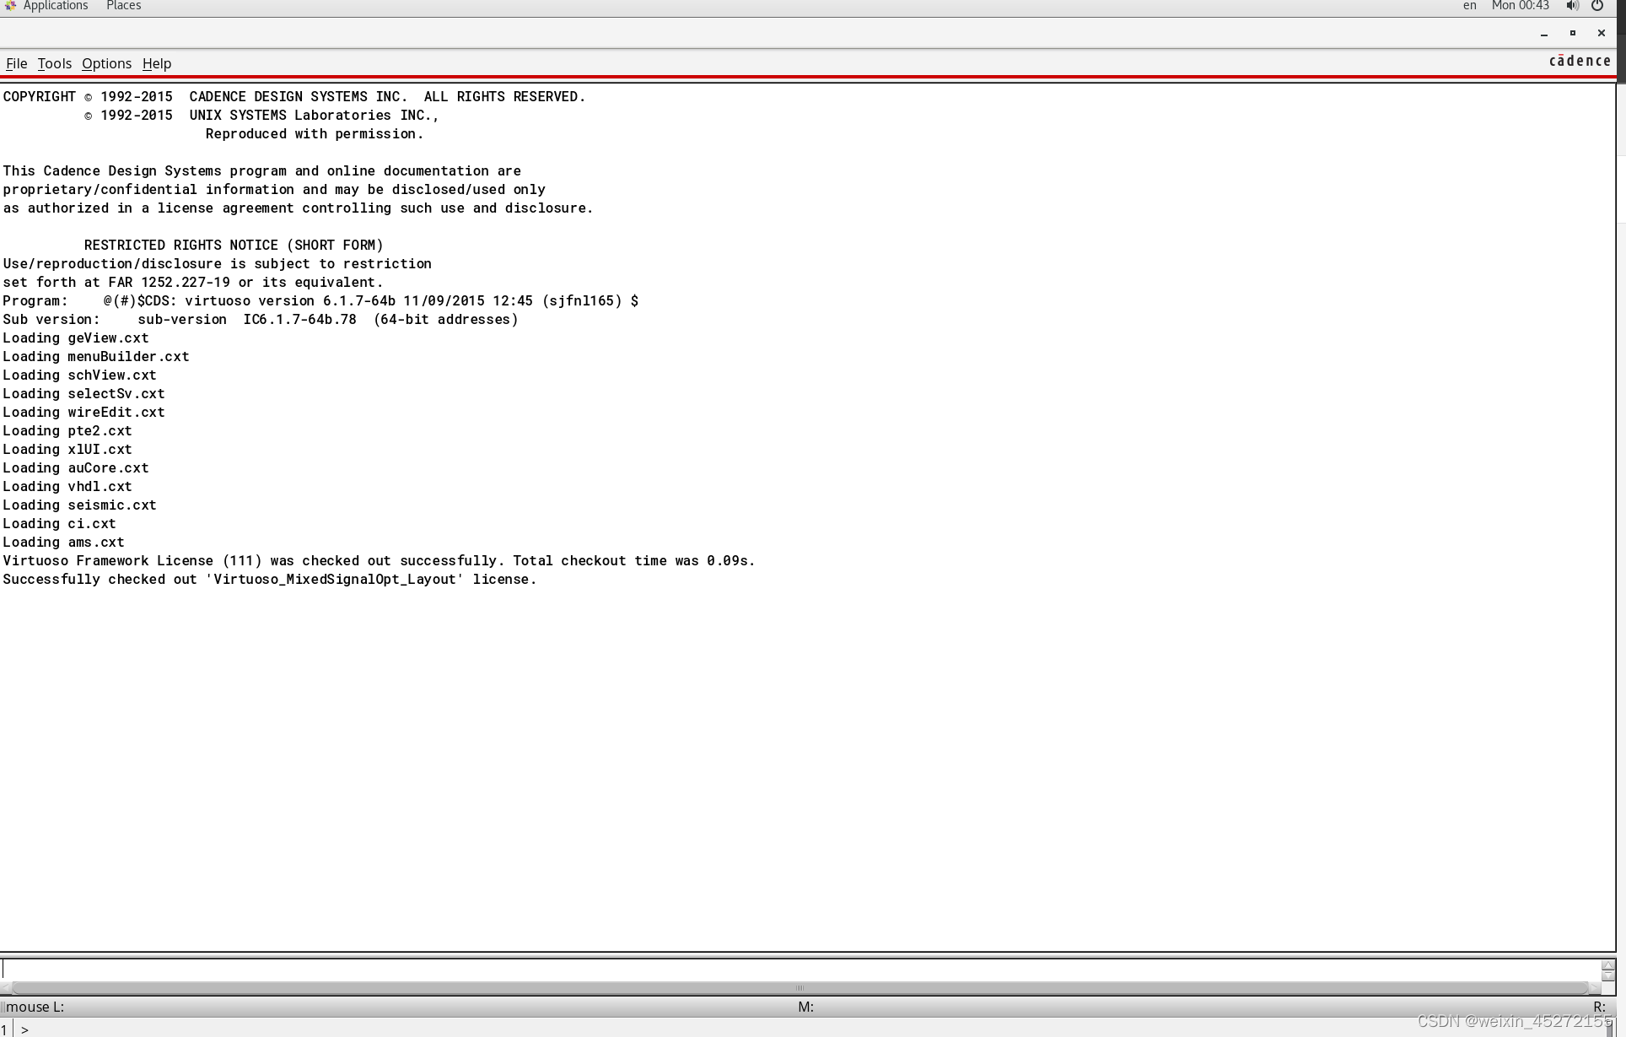This screenshot has height=1037, width=1626.
Task: Click the input scroll down arrow
Action: 1607,975
